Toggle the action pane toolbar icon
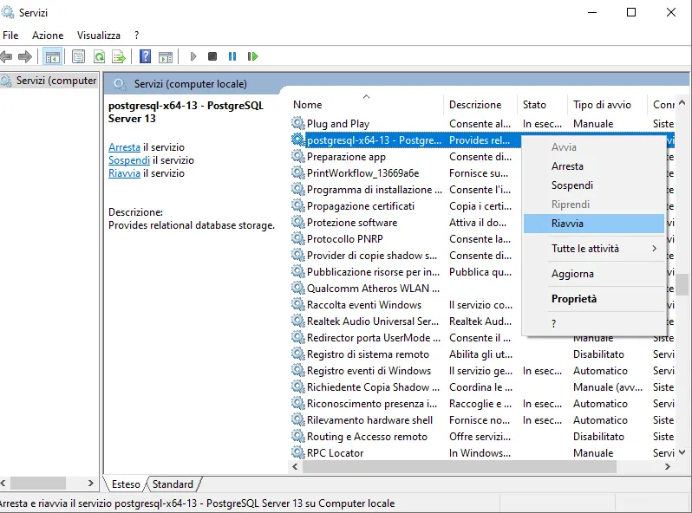 pos(166,56)
